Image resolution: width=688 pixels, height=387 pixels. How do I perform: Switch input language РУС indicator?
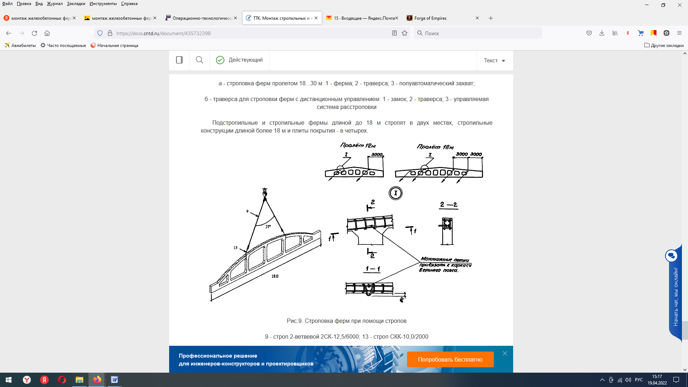click(639, 380)
